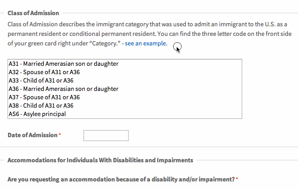The image size is (298, 189).
Task: Click the accommodation request question label
Action: (x=121, y=179)
